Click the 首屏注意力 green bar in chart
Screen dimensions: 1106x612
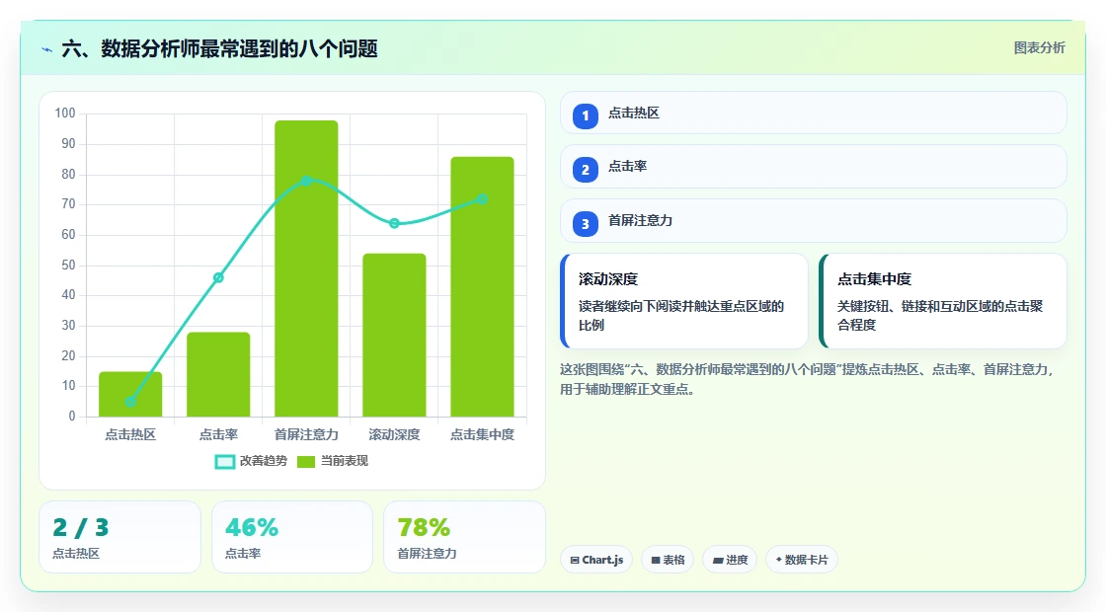click(x=306, y=268)
